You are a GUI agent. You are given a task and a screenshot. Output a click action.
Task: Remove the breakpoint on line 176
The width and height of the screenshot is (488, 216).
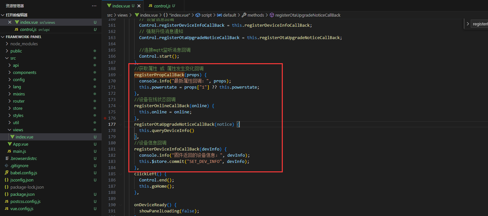(105, 118)
